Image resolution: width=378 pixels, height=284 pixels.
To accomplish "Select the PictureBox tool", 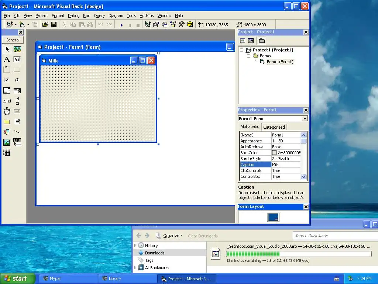I will 17,49.
